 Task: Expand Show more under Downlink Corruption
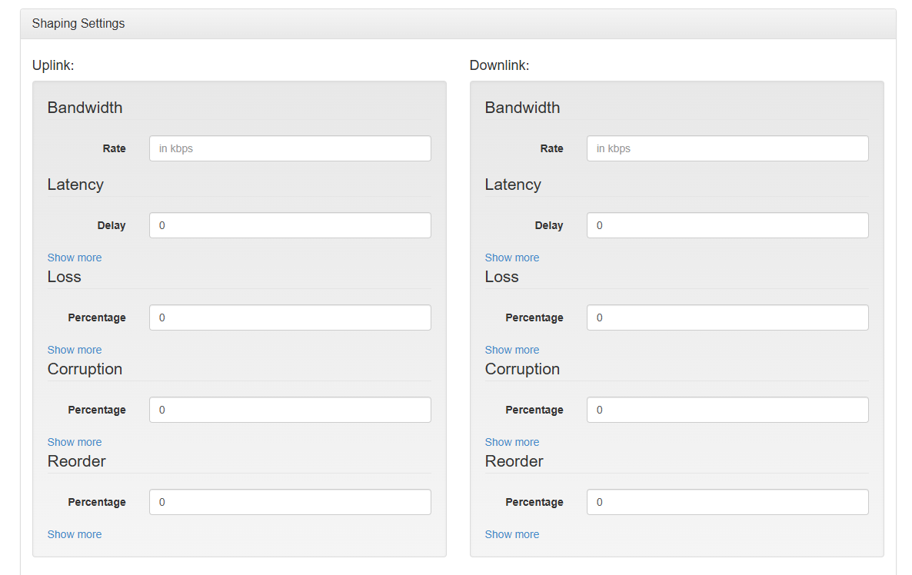512,442
